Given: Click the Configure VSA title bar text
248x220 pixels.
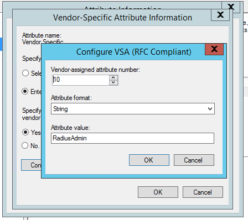Looking at the screenshot, I should click(x=134, y=52).
